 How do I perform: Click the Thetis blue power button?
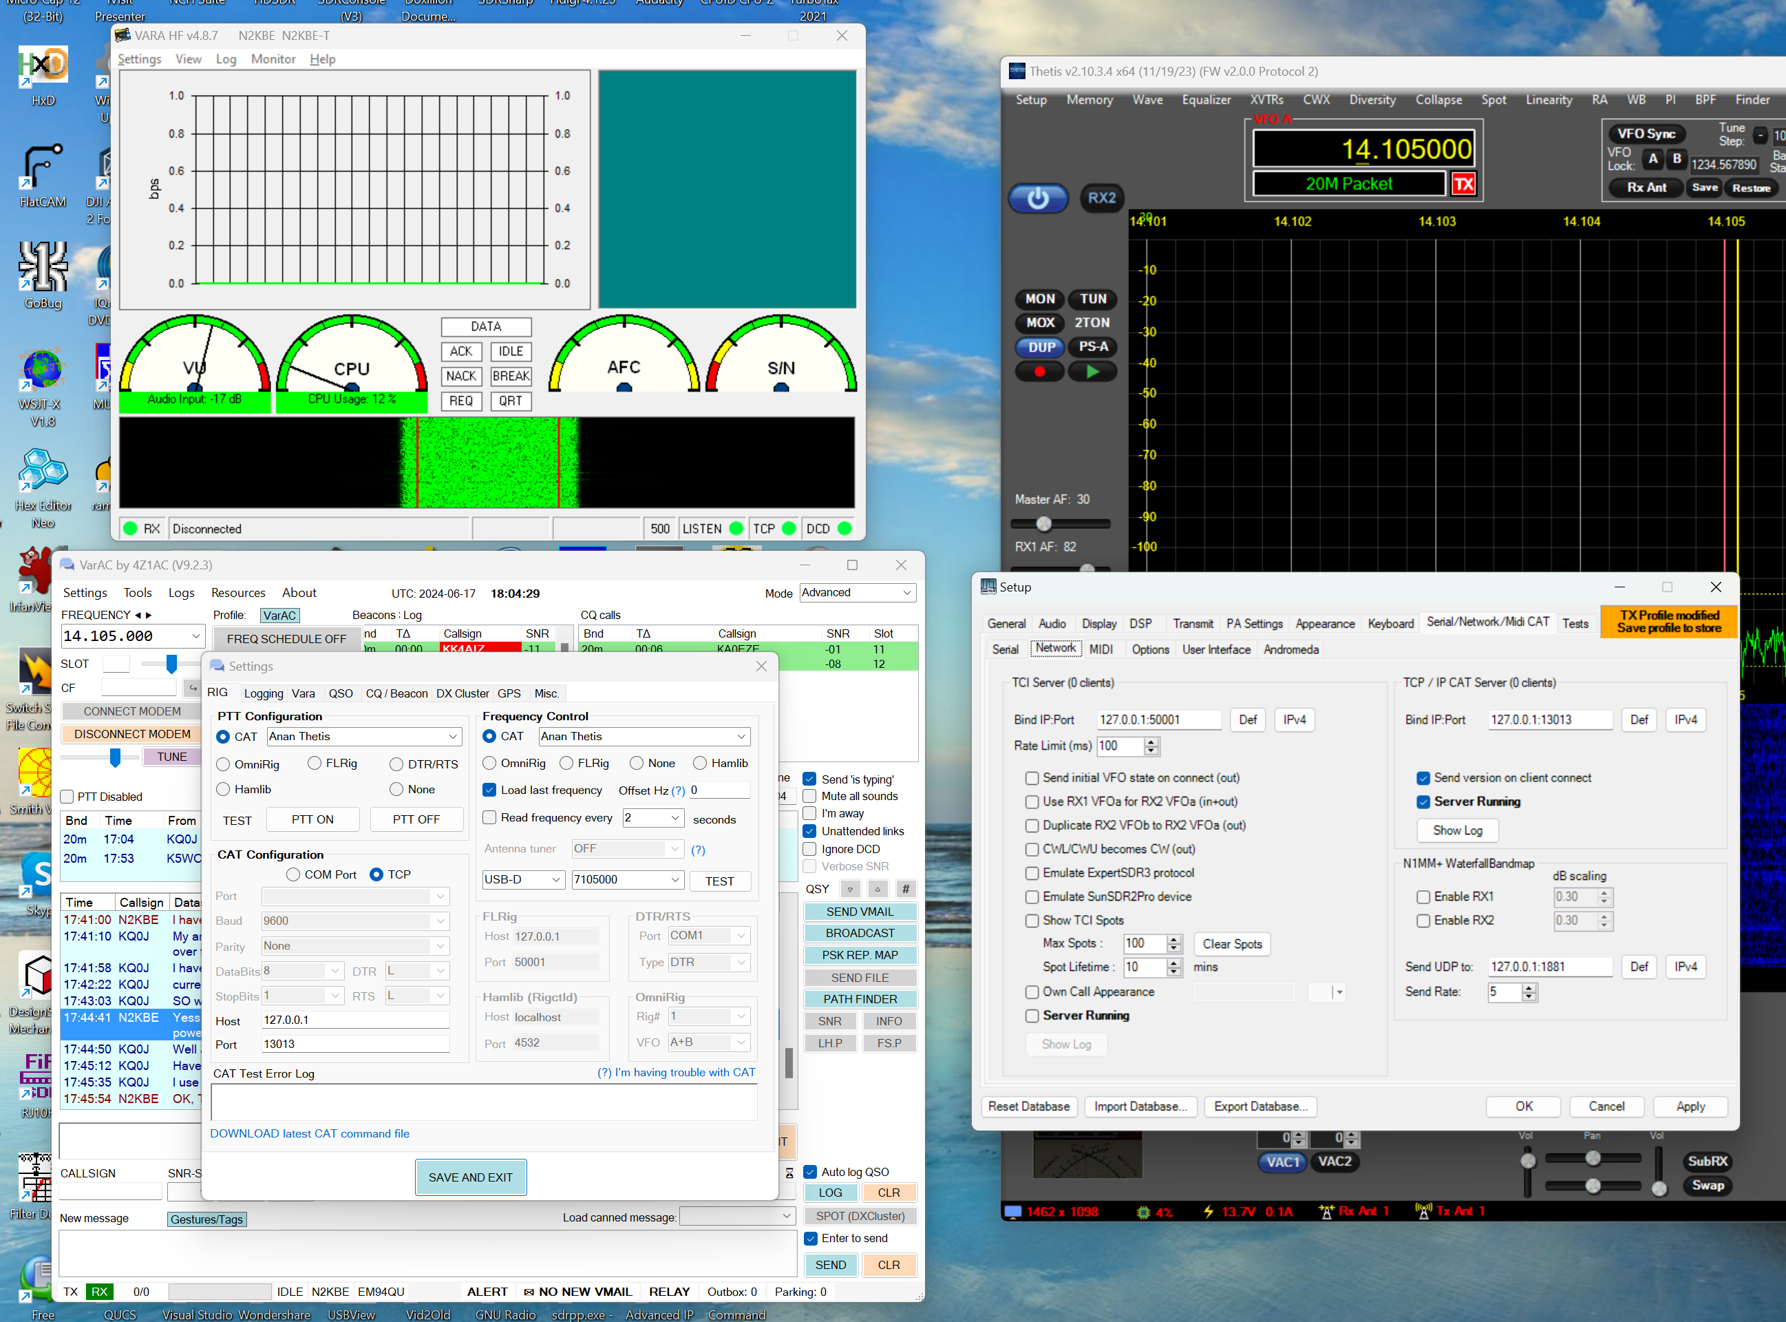coord(1037,198)
